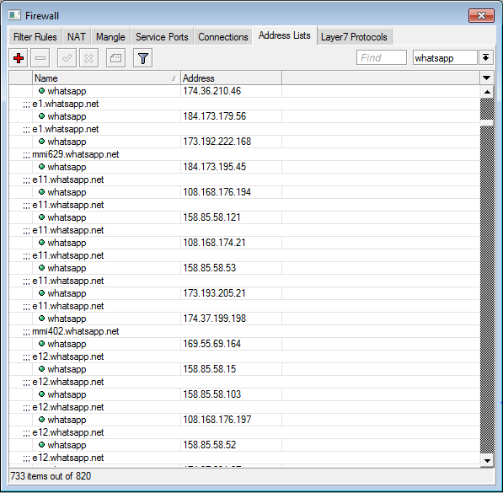This screenshot has height=493, width=503.
Task: Click the address cell 158.85.58.15
Action: tap(231, 369)
